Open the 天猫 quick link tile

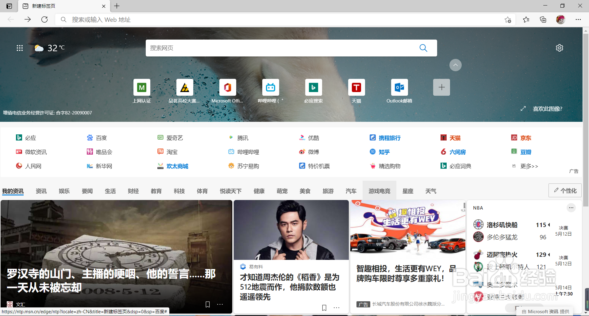(x=356, y=91)
